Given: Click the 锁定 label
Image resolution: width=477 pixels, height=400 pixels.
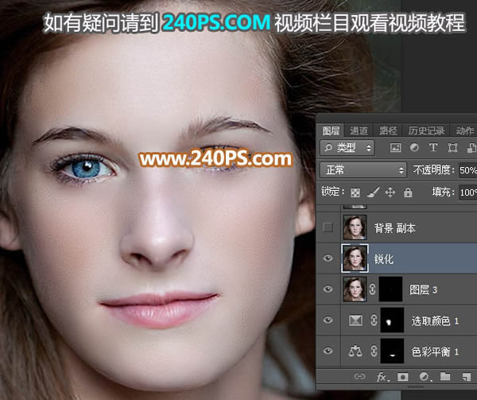Looking at the screenshot, I should tap(333, 192).
